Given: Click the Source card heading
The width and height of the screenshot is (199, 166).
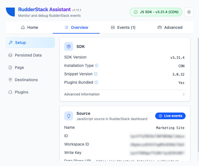Looking at the screenshot, I should coord(83,113).
